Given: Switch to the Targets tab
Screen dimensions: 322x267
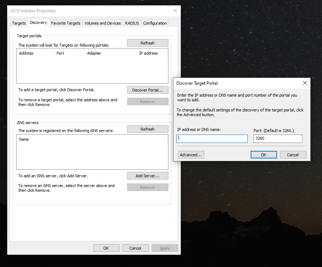Looking at the screenshot, I should pyautogui.click(x=19, y=23).
